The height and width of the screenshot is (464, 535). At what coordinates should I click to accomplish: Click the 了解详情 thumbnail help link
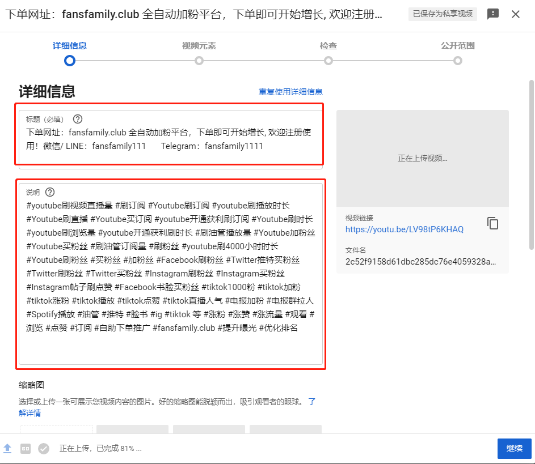click(30, 413)
